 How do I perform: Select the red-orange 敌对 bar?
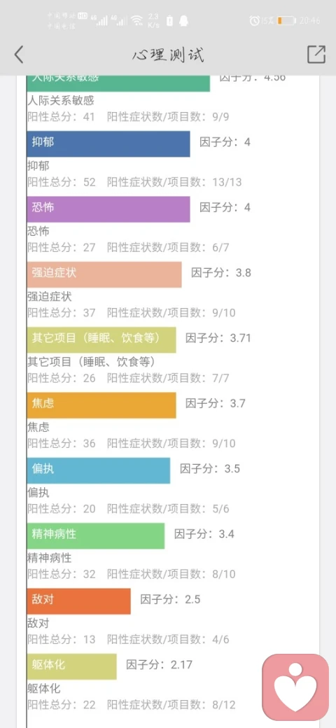[x=79, y=602]
